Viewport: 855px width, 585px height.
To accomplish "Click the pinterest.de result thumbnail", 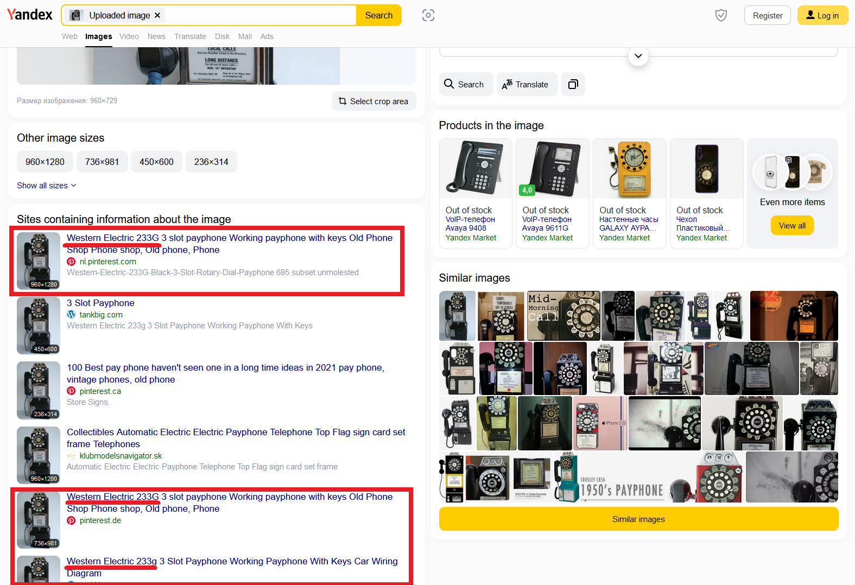I will click(x=39, y=520).
